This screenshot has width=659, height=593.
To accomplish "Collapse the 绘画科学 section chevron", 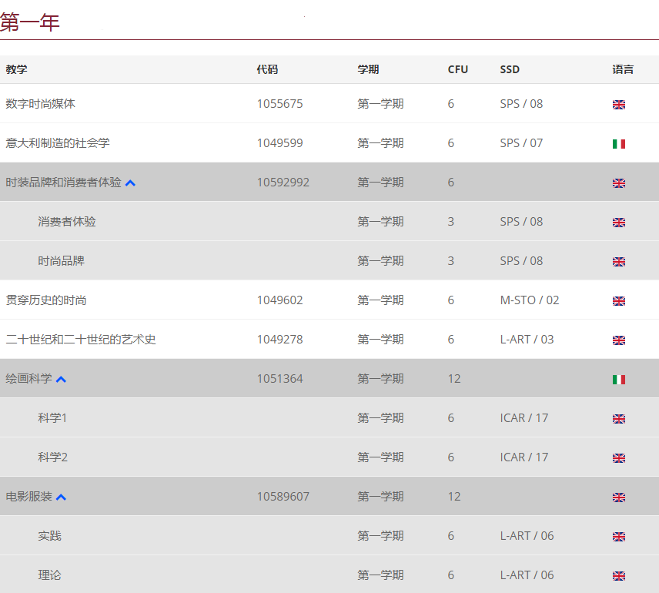I will pos(61,380).
